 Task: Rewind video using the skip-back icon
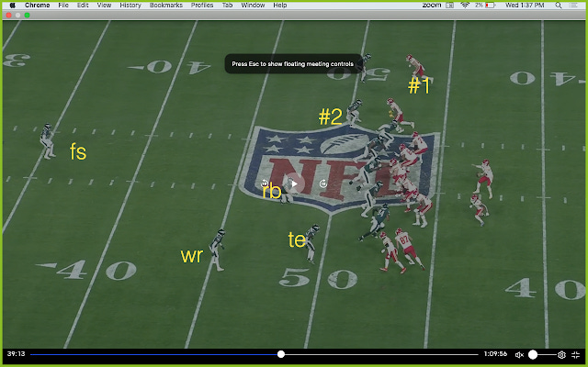click(x=265, y=183)
